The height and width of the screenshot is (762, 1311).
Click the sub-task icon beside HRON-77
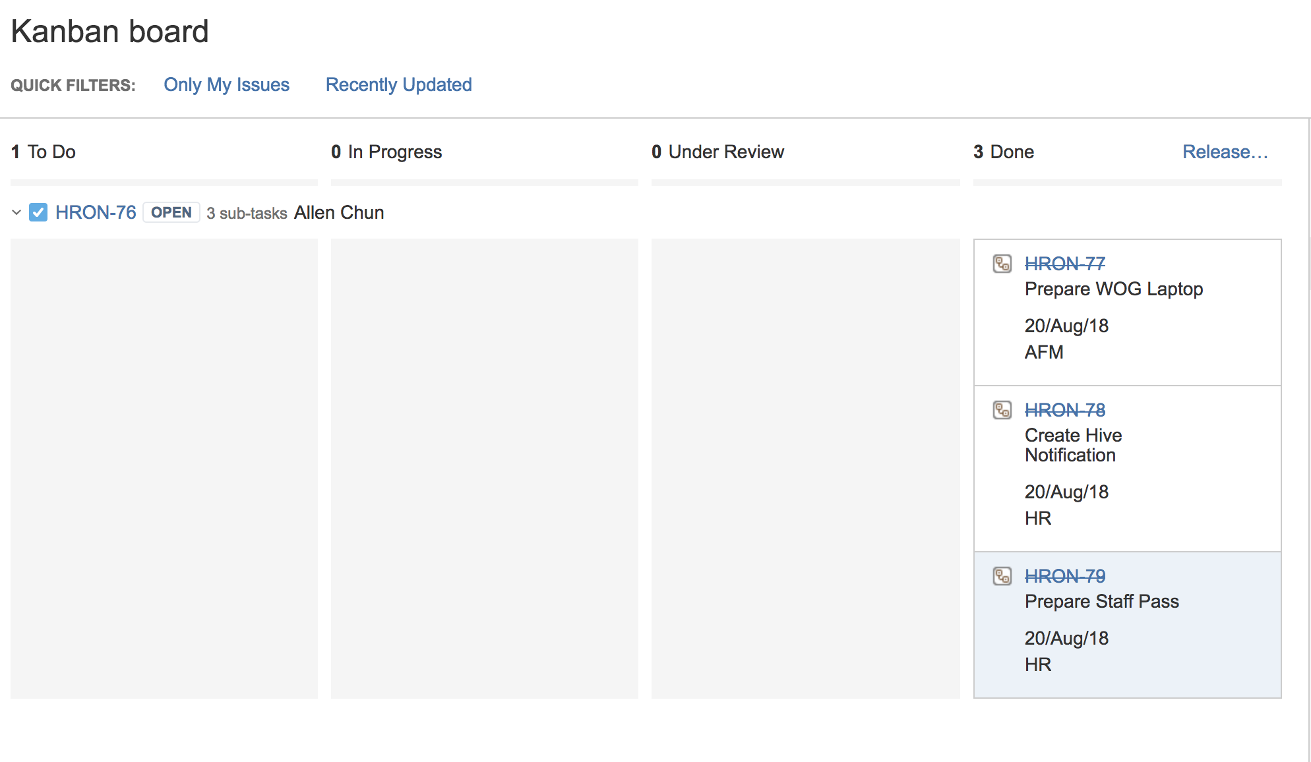[x=1002, y=264]
